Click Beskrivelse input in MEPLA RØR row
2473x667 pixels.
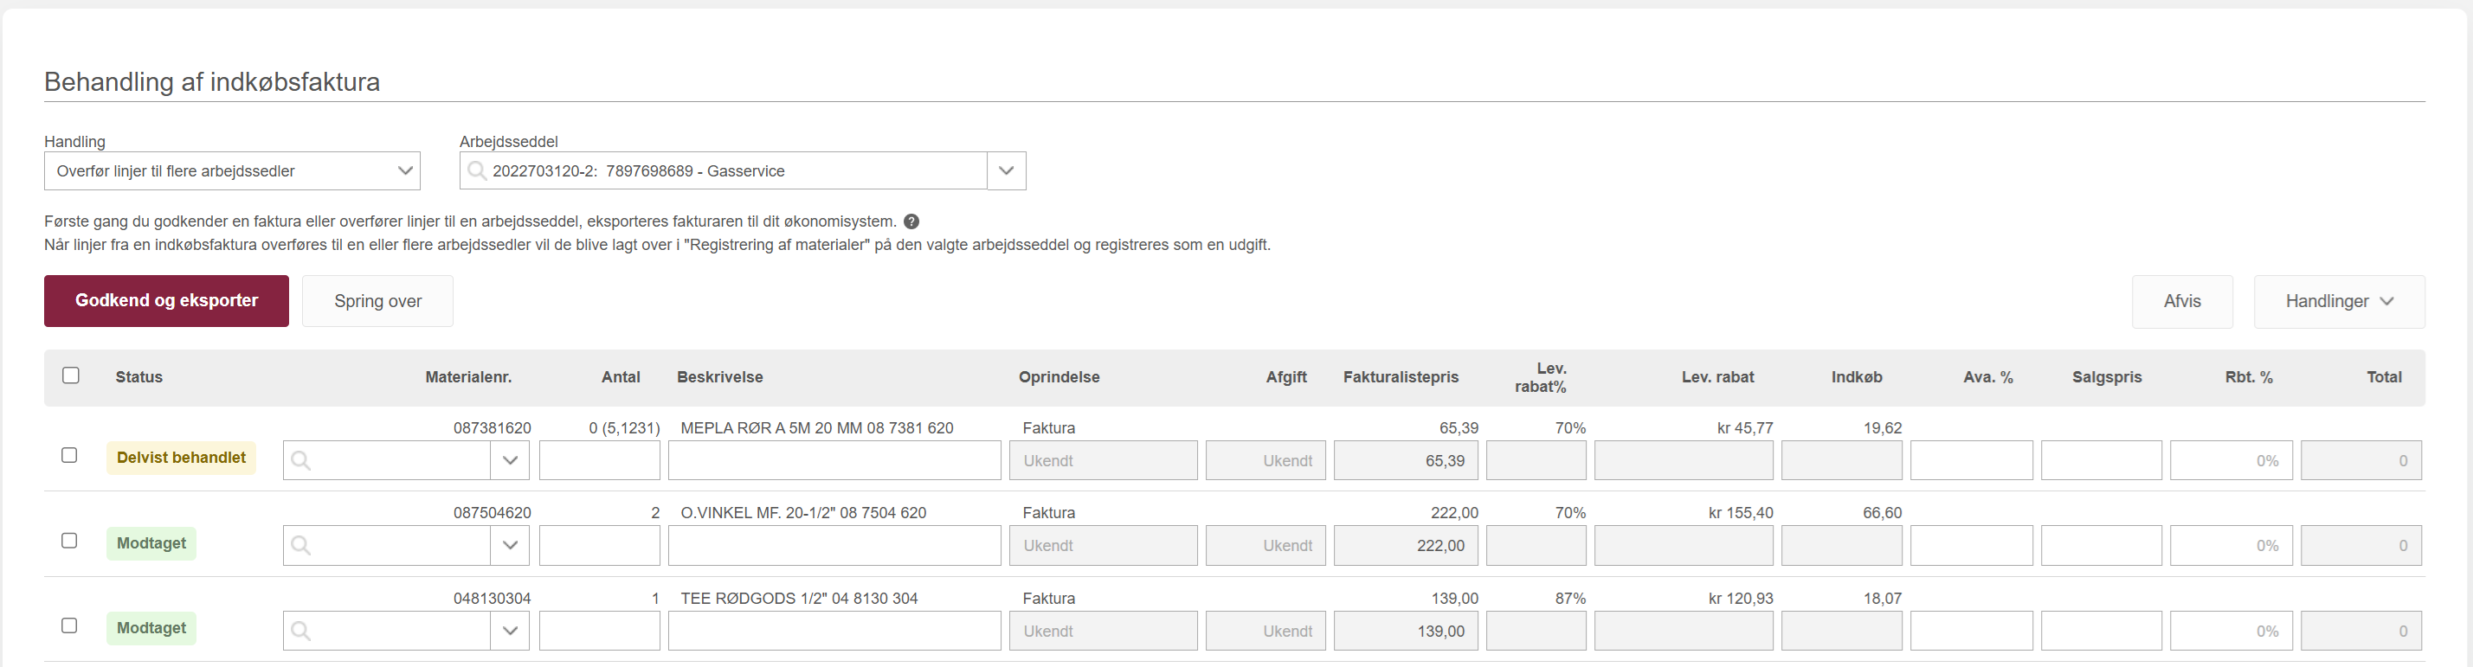click(x=834, y=460)
